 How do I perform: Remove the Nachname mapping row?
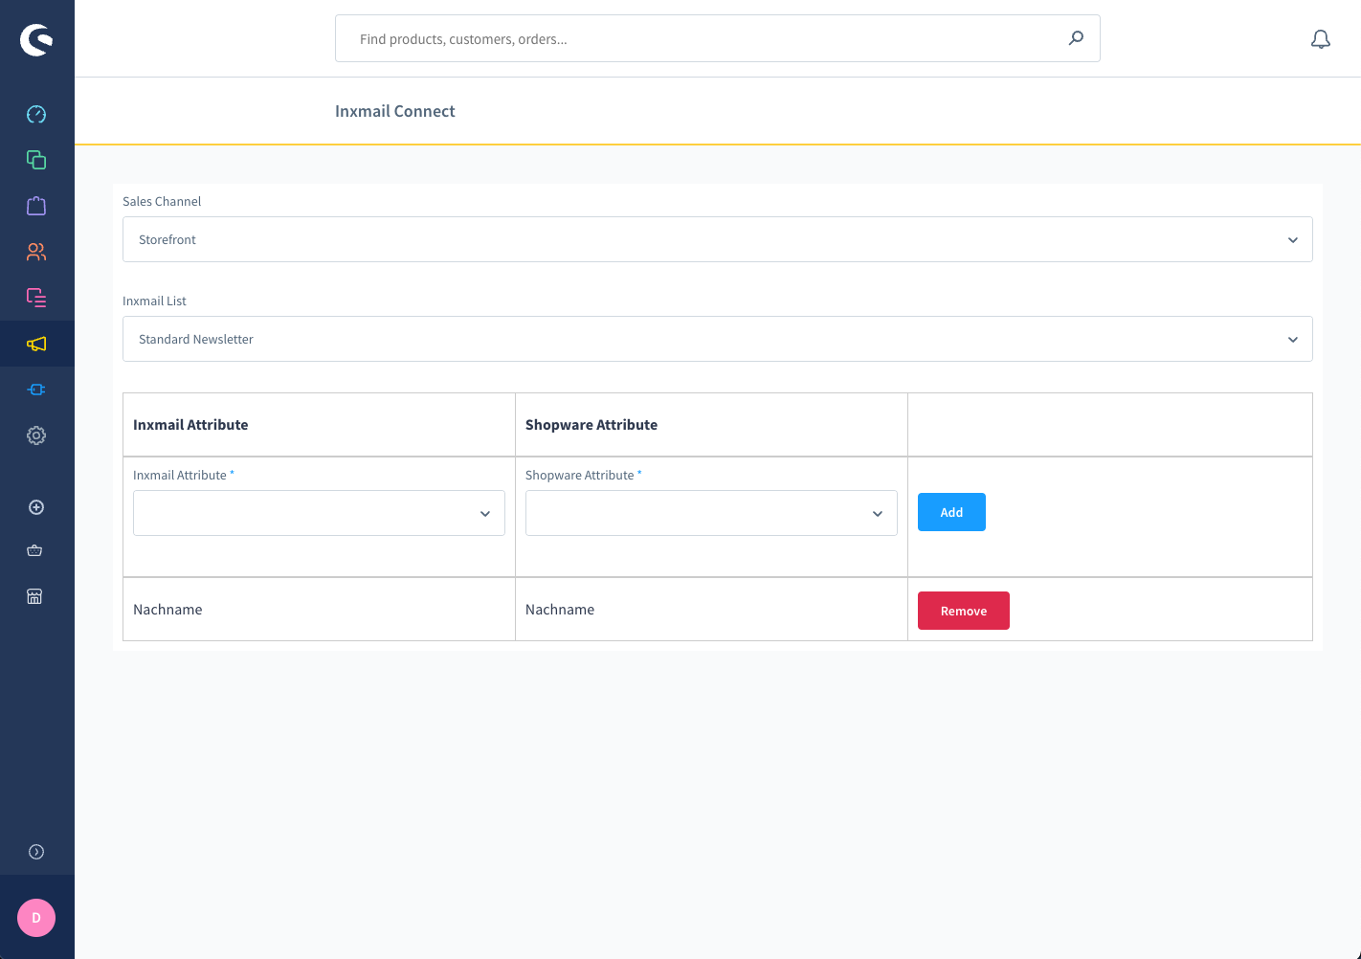964,611
